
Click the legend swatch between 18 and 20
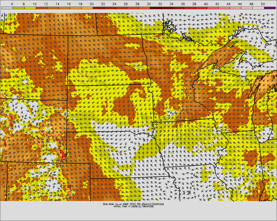[87, 8]
